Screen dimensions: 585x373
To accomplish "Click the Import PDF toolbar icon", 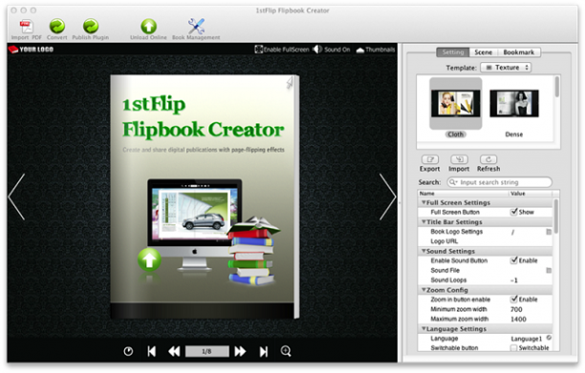I will pos(27,26).
